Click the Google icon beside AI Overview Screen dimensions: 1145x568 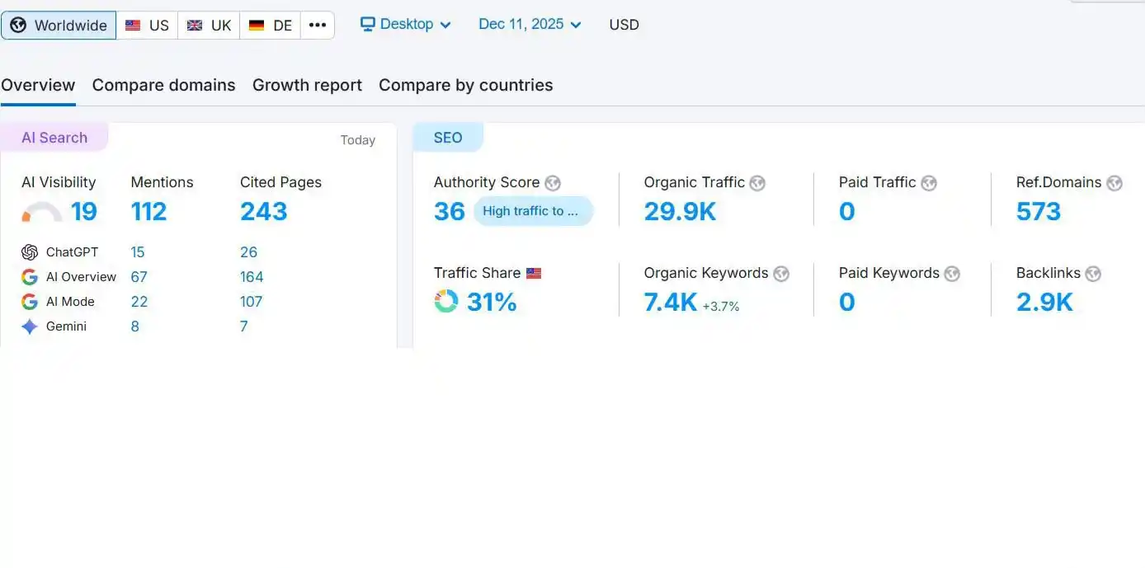(x=30, y=277)
